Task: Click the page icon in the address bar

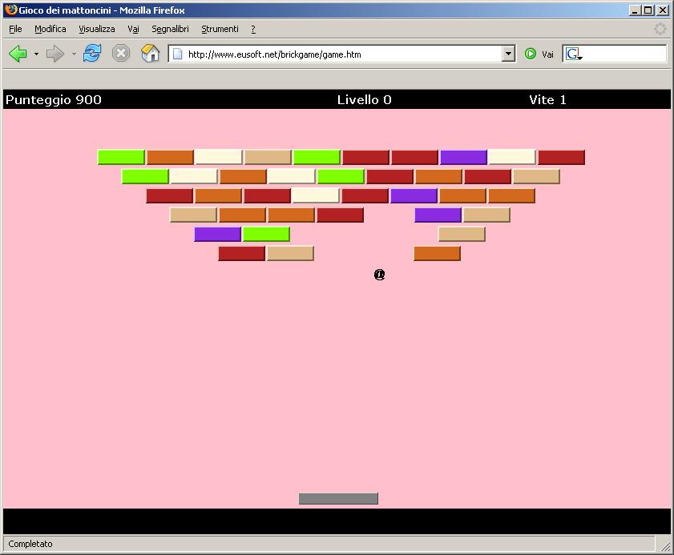Action: [x=177, y=54]
